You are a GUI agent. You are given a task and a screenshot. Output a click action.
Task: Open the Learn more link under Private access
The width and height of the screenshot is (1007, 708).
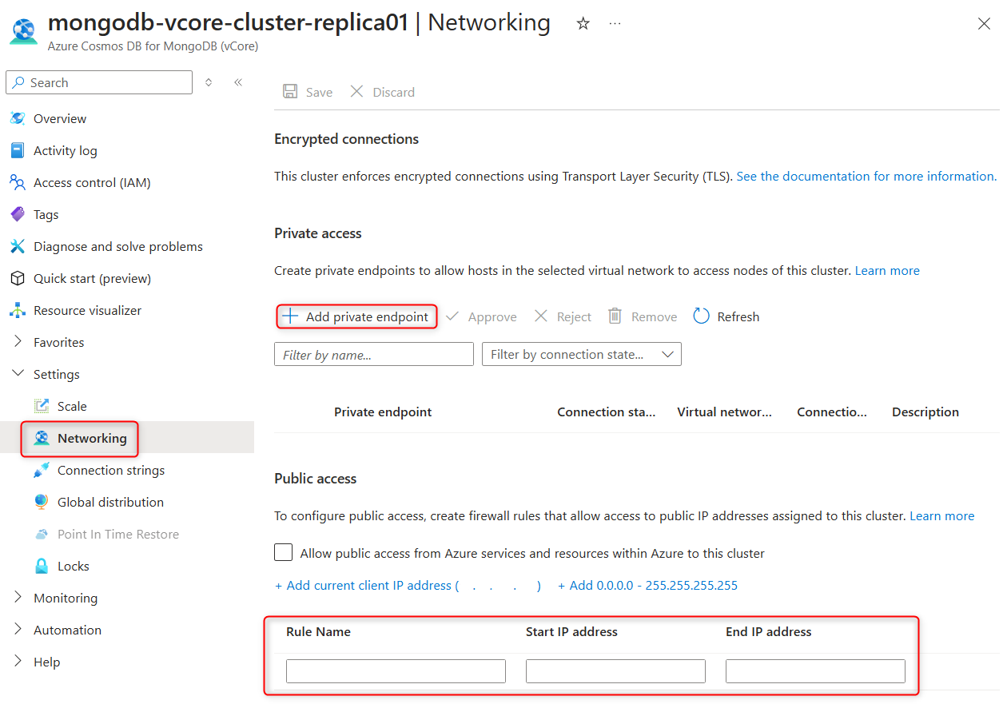coord(887,270)
